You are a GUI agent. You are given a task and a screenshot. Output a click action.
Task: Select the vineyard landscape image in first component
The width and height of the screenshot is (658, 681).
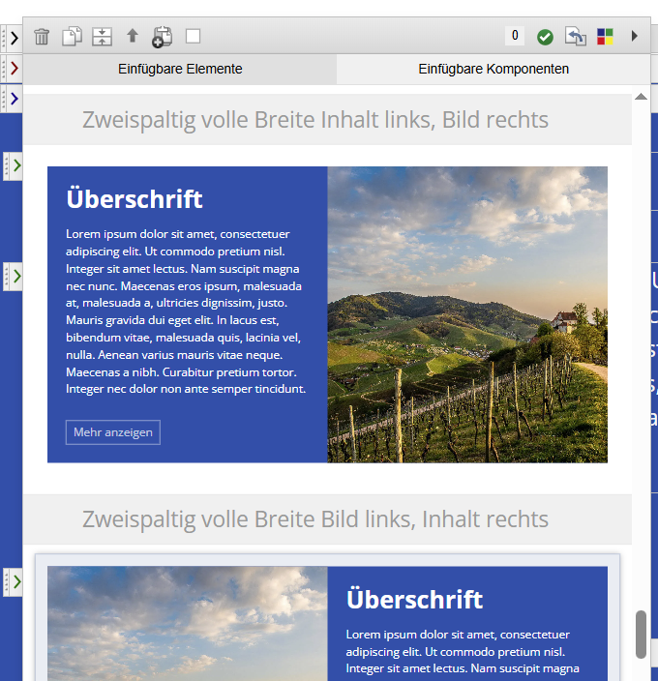point(467,314)
